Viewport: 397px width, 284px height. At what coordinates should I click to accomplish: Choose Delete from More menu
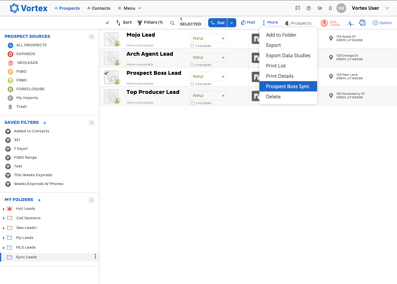288,97
